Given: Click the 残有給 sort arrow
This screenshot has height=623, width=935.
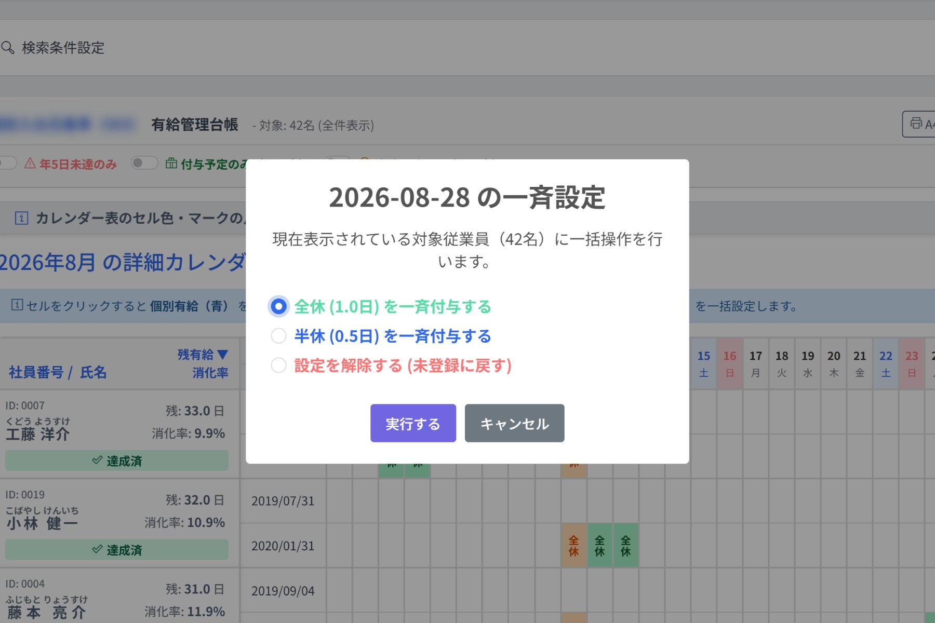Looking at the screenshot, I should 223,355.
